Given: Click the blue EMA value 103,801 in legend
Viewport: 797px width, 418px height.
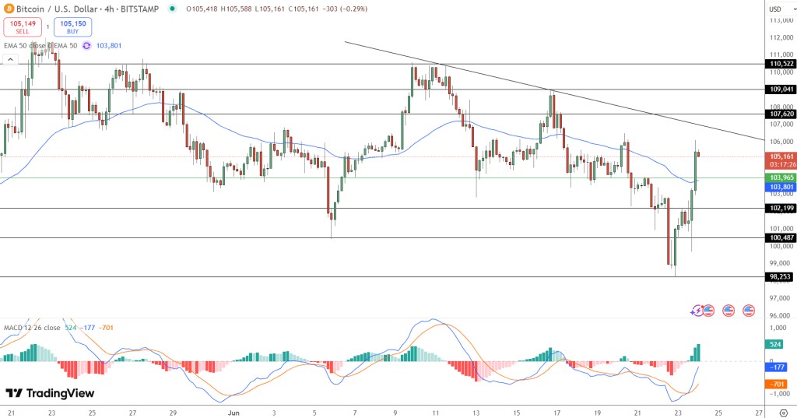Looking at the screenshot, I should click(109, 46).
